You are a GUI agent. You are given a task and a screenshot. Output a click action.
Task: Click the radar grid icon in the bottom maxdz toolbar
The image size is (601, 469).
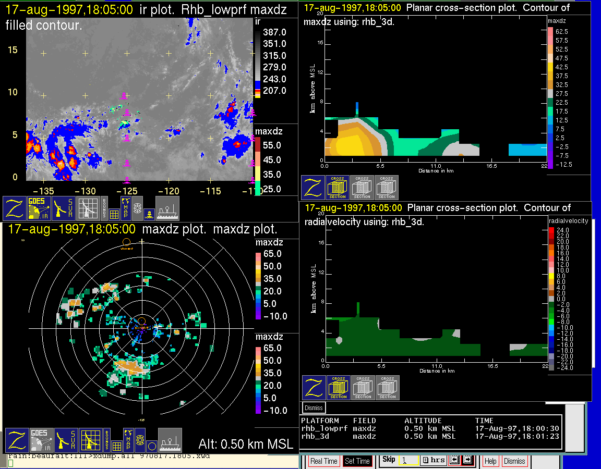tap(90, 440)
